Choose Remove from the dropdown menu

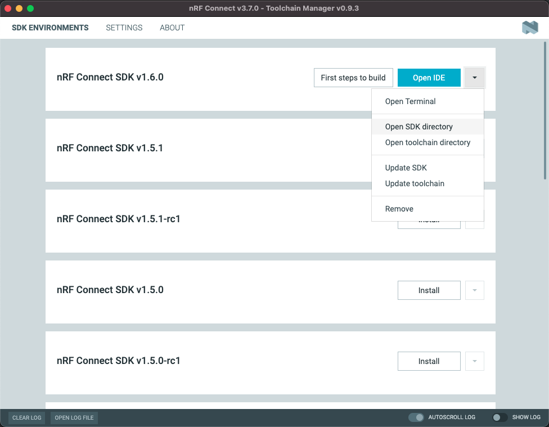(x=427, y=209)
